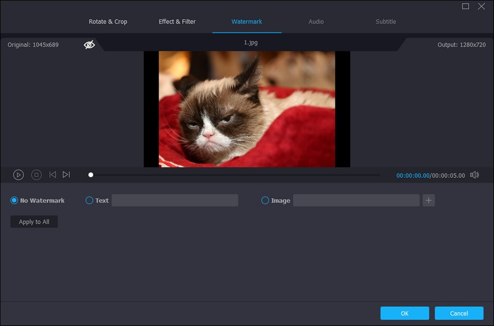
Task: Switch to the Rotate & Crop tab
Action: [x=108, y=22]
